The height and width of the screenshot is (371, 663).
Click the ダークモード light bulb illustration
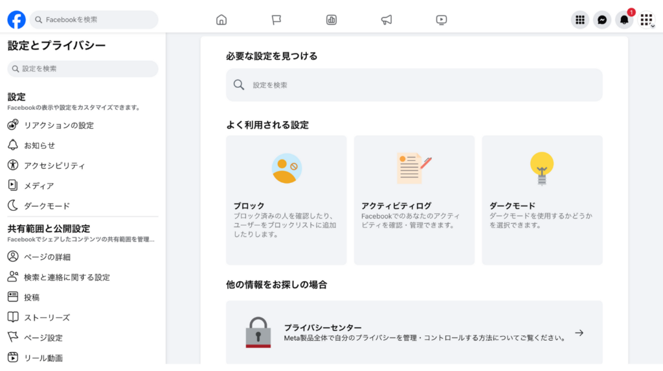coord(542,169)
